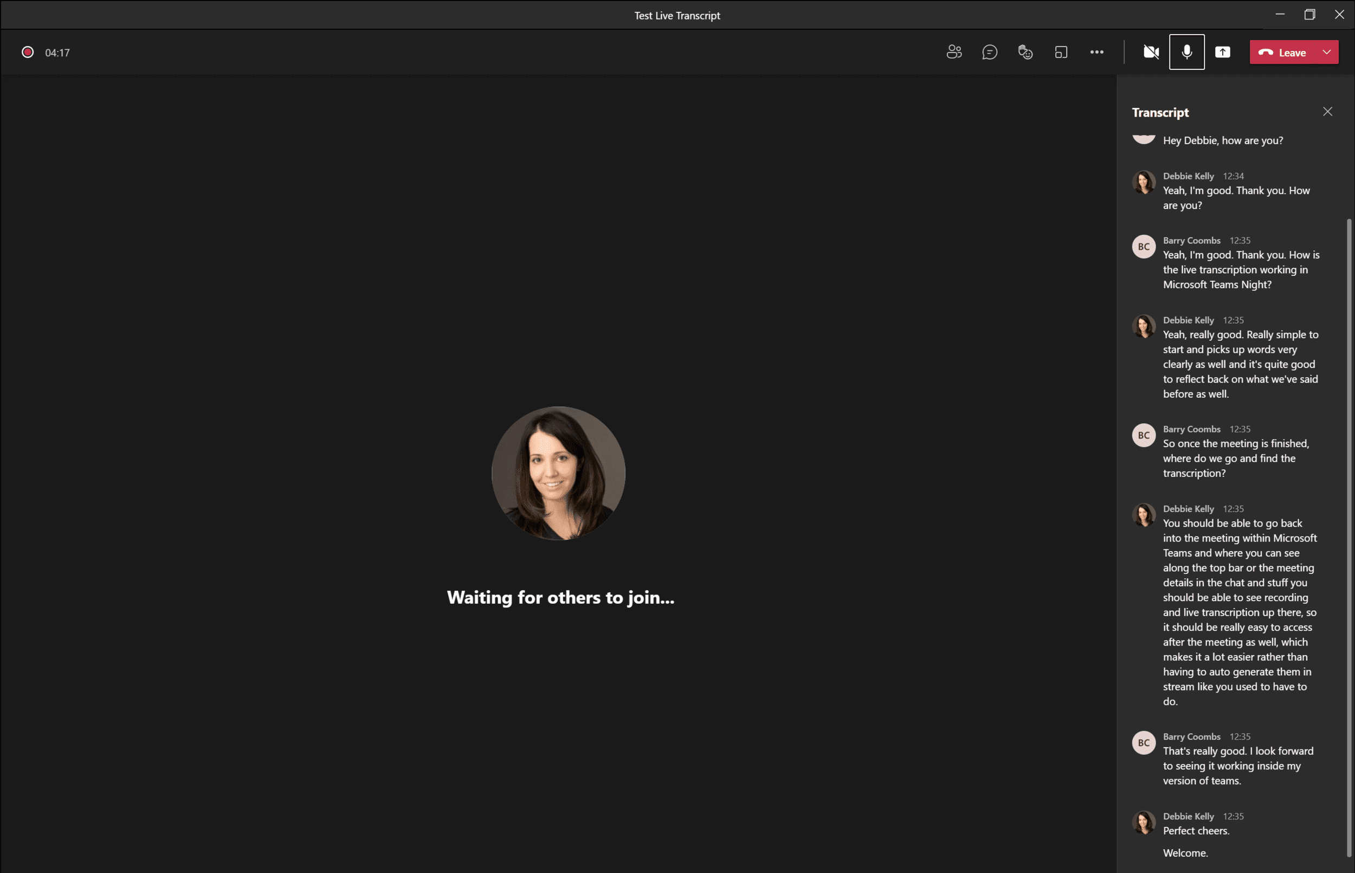Select the Transcript panel header
This screenshot has height=873, width=1355.
[x=1160, y=112]
